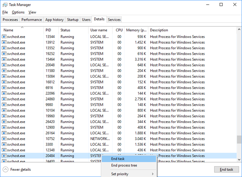Click the svchost.exe icon for PID 15084
This screenshot has height=177, width=242.
pos(4,76)
